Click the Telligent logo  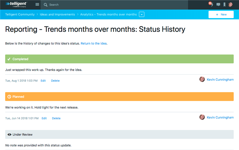16,4
